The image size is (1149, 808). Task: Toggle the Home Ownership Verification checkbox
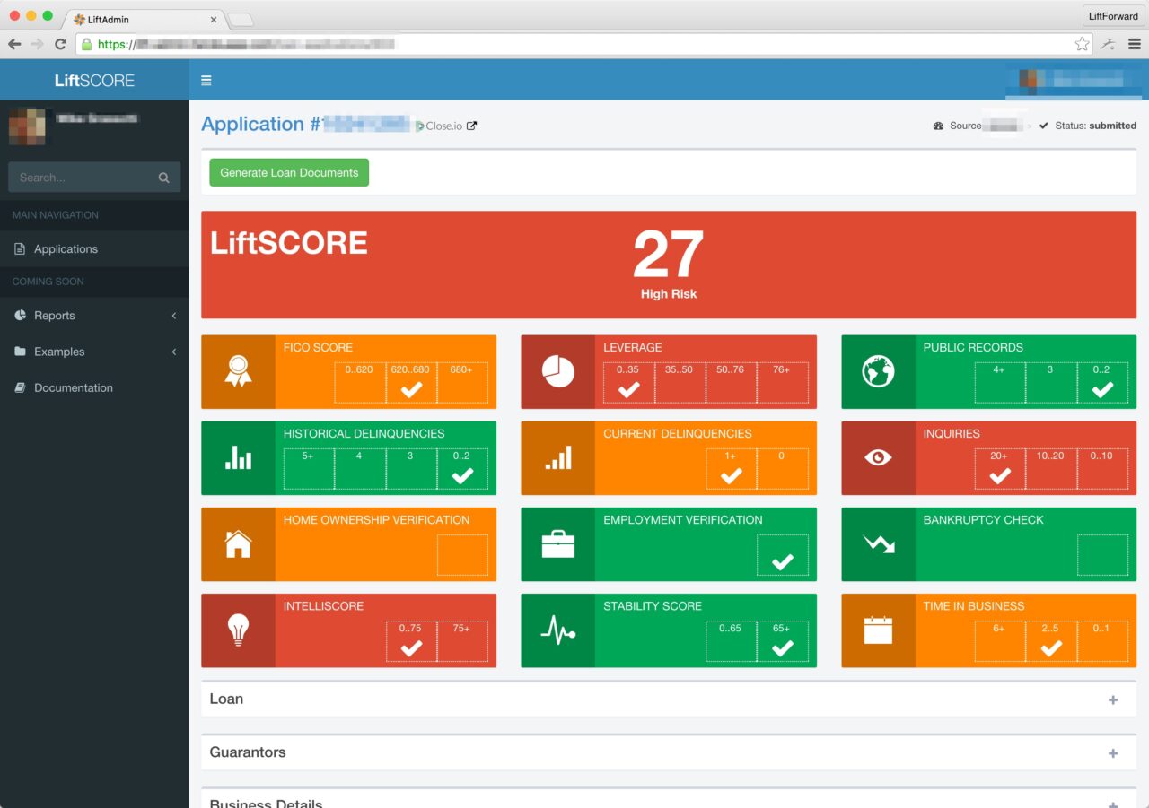462,555
